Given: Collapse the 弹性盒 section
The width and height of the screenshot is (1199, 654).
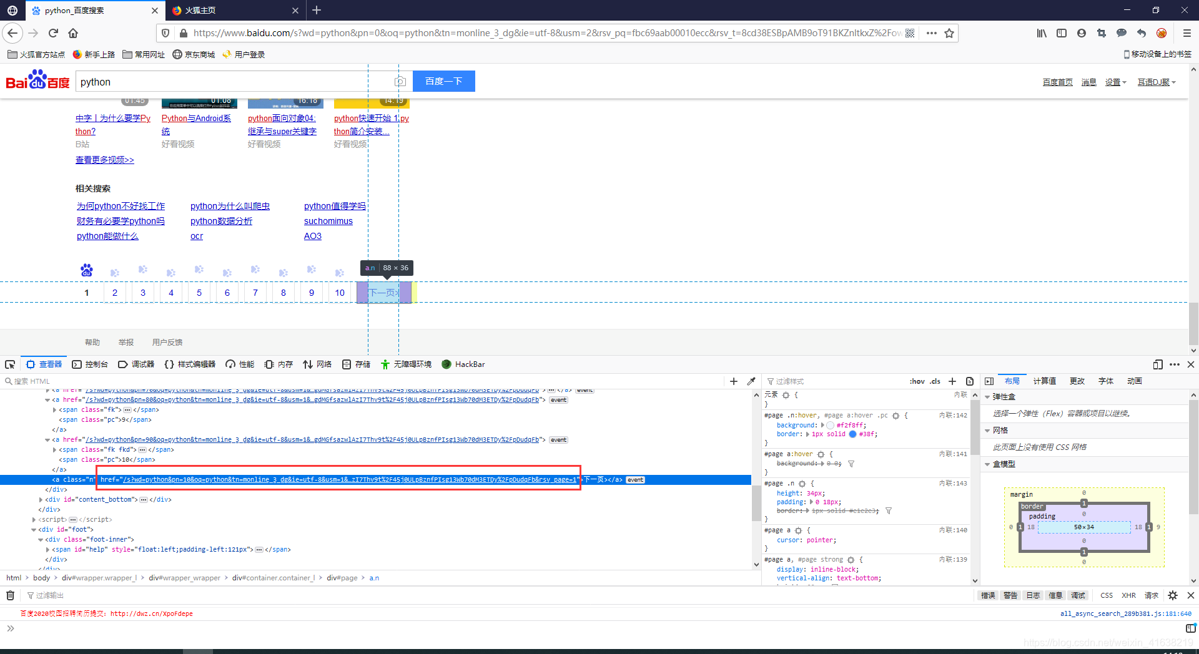Looking at the screenshot, I should [x=987, y=397].
